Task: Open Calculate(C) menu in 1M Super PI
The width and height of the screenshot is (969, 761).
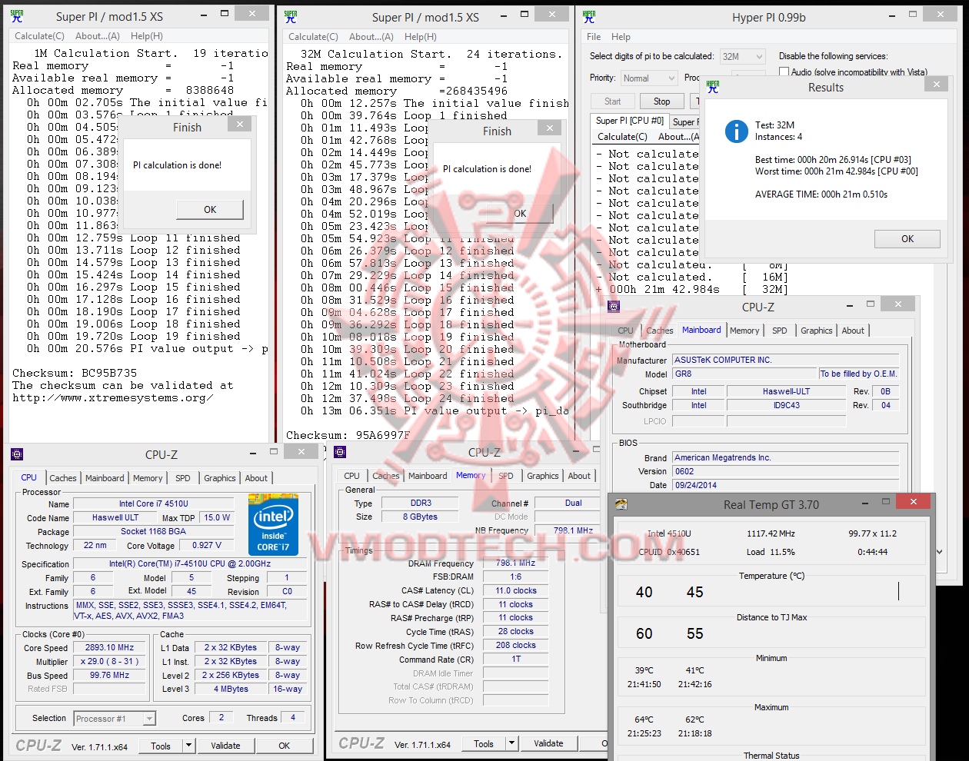Action: [x=40, y=35]
